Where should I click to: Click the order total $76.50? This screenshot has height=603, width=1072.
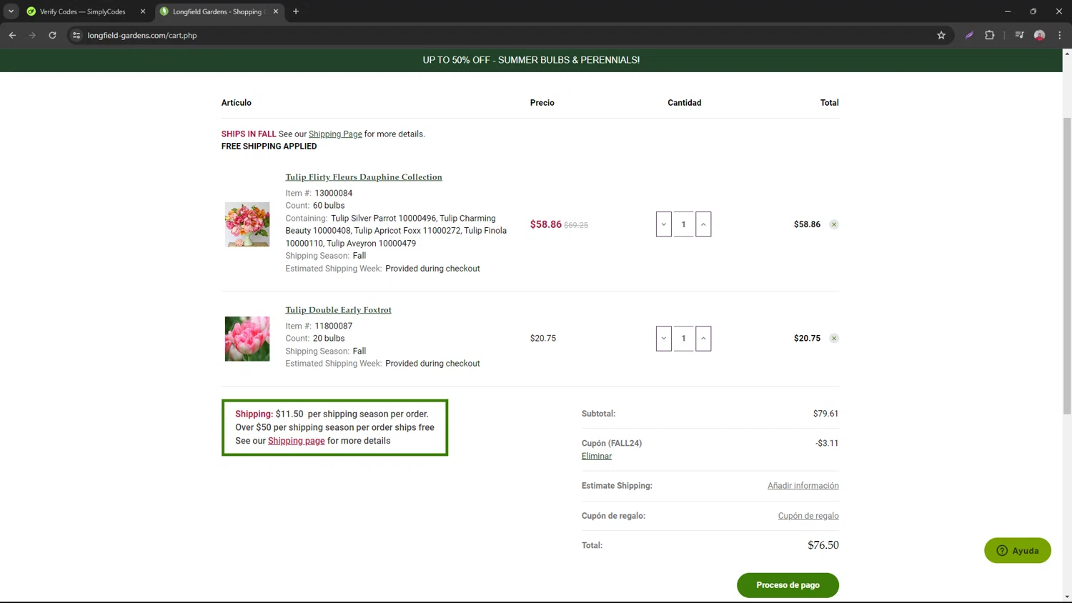(823, 545)
